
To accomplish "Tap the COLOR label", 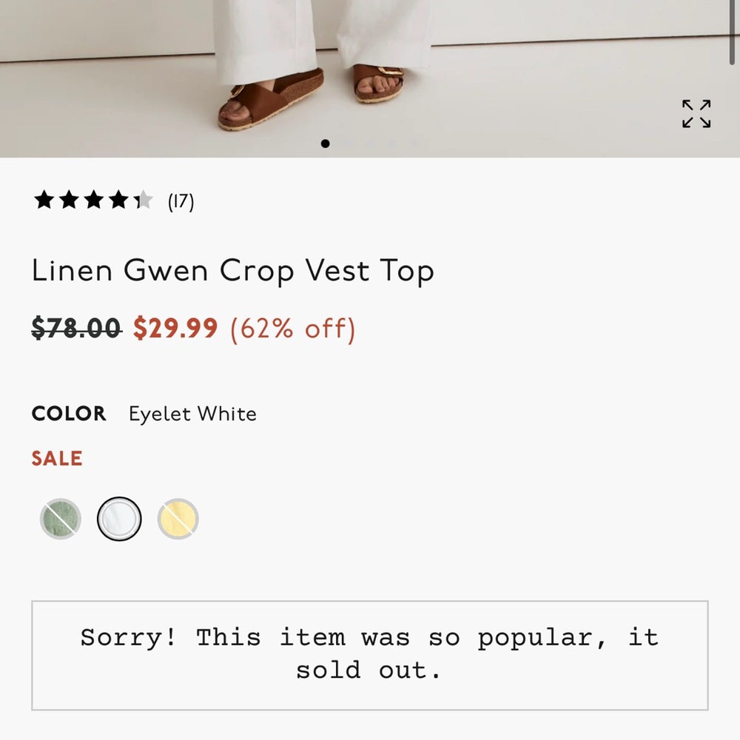I will (68, 414).
